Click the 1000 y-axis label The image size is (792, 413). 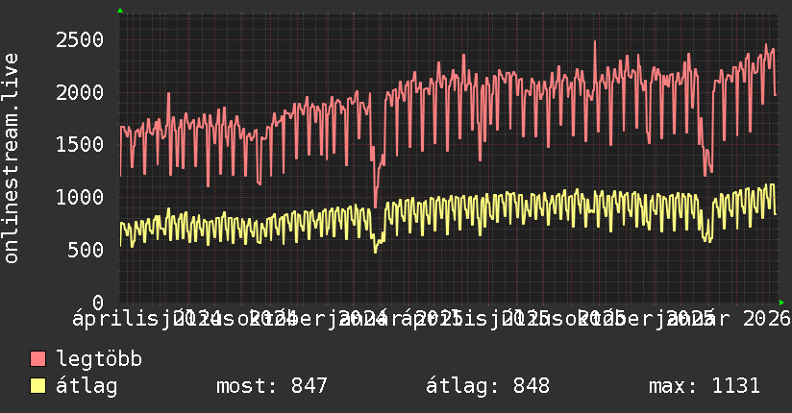pyautogui.click(x=80, y=198)
